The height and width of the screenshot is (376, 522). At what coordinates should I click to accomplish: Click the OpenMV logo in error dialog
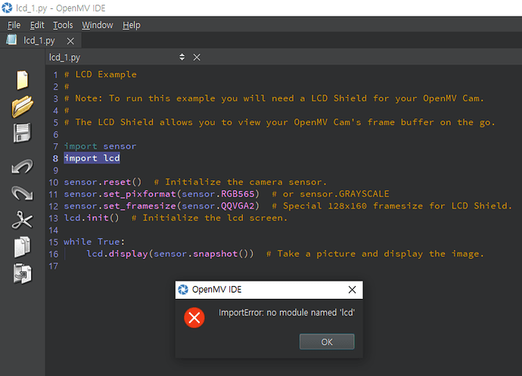click(x=183, y=290)
